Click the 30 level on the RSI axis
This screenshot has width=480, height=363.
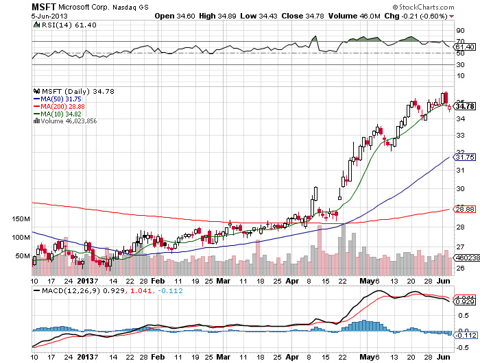click(x=460, y=64)
